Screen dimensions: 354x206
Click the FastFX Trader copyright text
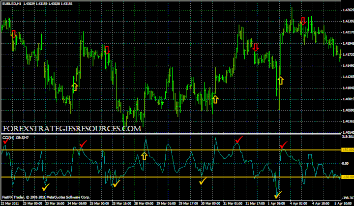pyautogui.click(x=46, y=197)
